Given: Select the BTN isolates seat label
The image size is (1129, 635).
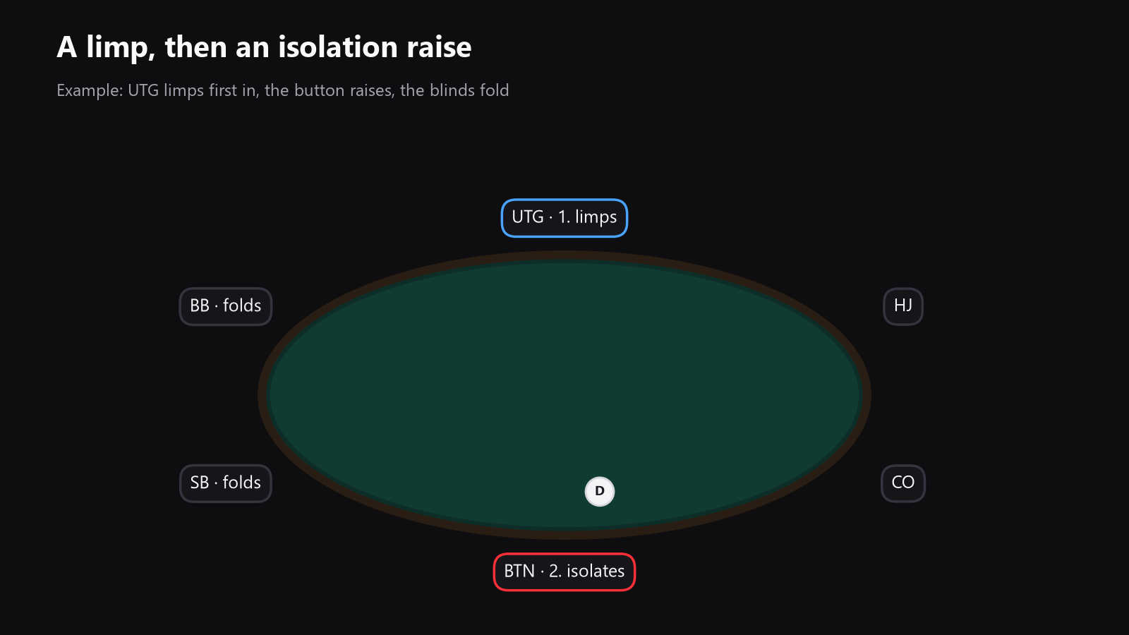Looking at the screenshot, I should point(564,572).
